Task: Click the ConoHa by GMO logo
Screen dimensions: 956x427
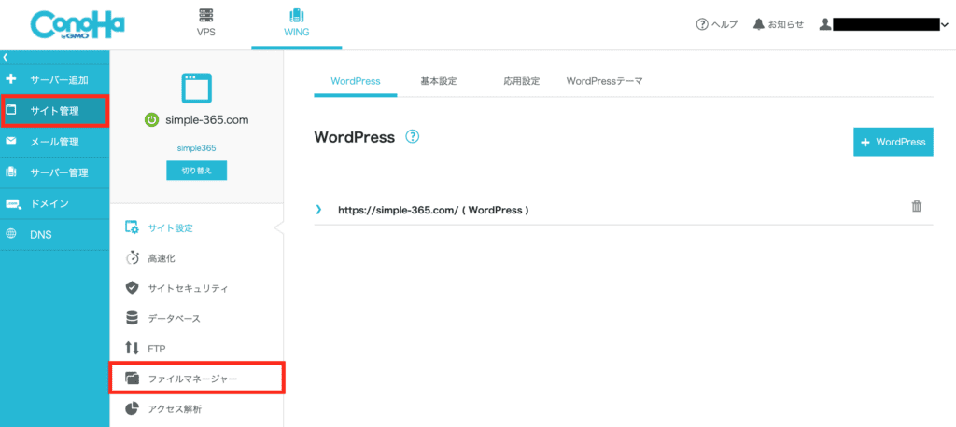Action: coord(77,25)
